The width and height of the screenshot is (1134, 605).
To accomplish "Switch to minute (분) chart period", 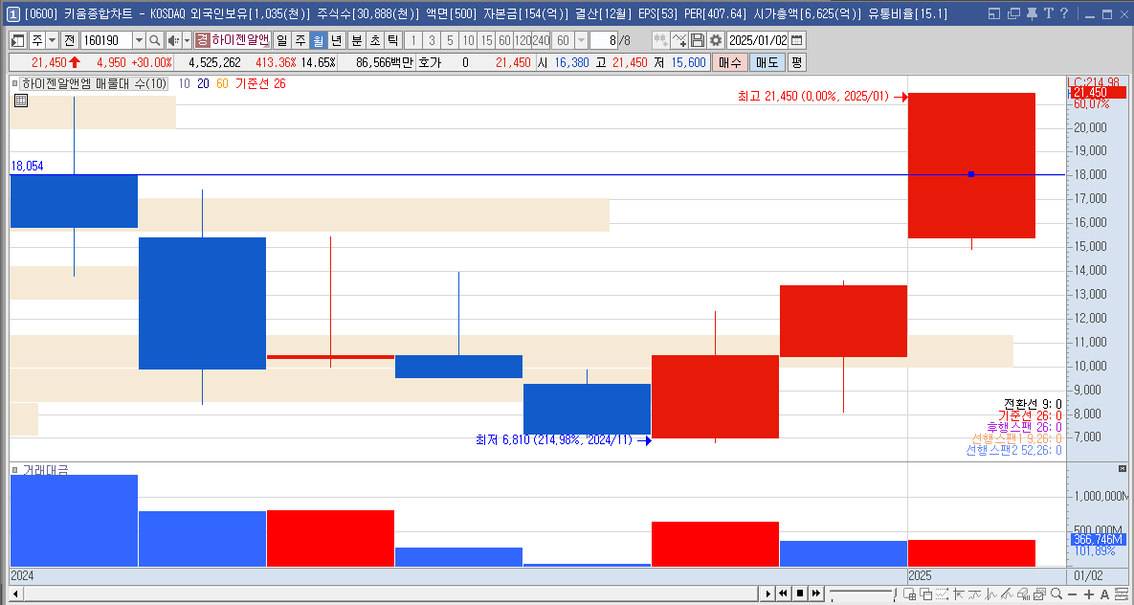I will click(x=356, y=40).
